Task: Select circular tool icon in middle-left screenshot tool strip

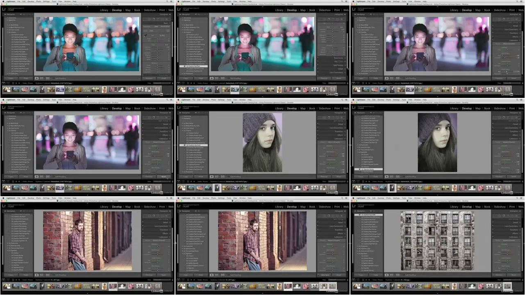Action: tap(153, 118)
